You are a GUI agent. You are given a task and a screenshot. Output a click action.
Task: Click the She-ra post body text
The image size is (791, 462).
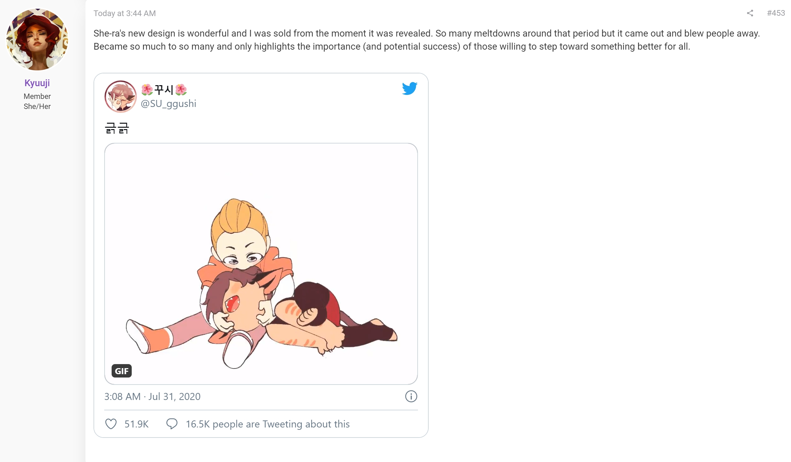[x=427, y=40]
